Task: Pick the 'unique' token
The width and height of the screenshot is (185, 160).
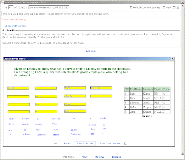Action: [x=26, y=118]
